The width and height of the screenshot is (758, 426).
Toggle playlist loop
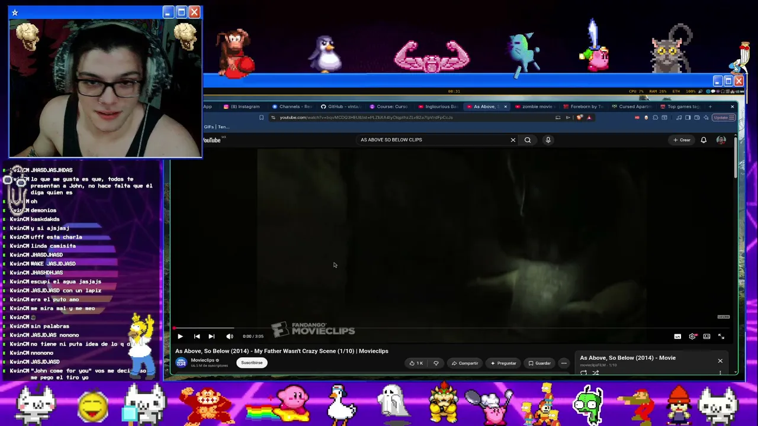[x=584, y=373]
